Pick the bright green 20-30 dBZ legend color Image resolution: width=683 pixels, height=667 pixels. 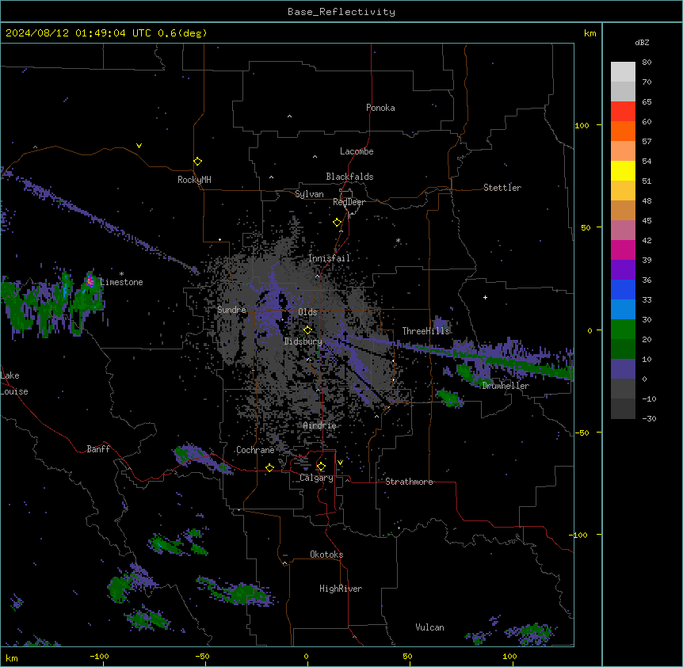click(x=623, y=330)
